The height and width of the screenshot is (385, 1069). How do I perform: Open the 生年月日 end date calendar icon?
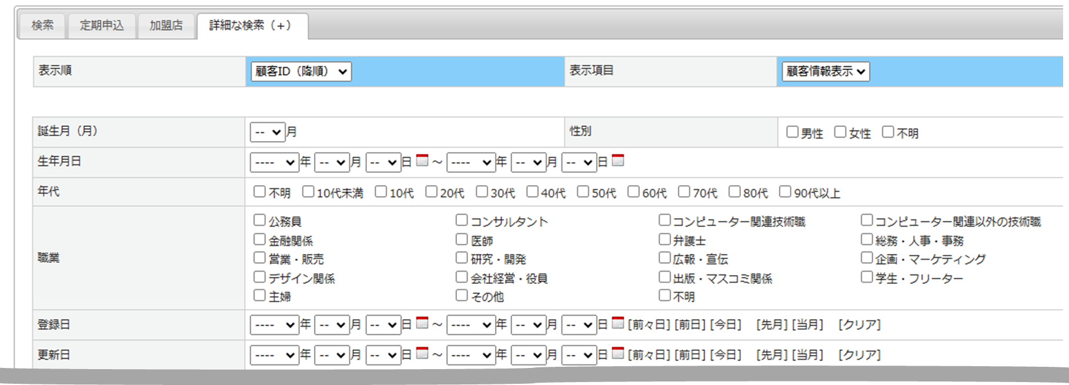(x=617, y=160)
